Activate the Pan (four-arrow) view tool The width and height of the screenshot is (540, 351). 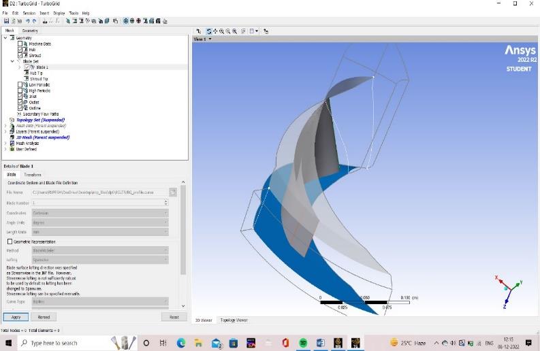click(x=215, y=31)
